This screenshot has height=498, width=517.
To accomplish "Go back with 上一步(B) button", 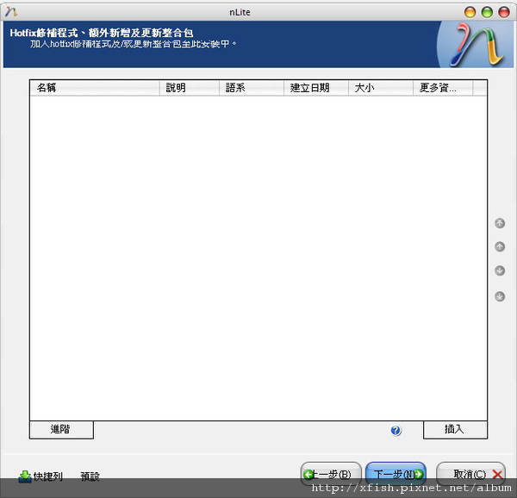I will 331,474.
